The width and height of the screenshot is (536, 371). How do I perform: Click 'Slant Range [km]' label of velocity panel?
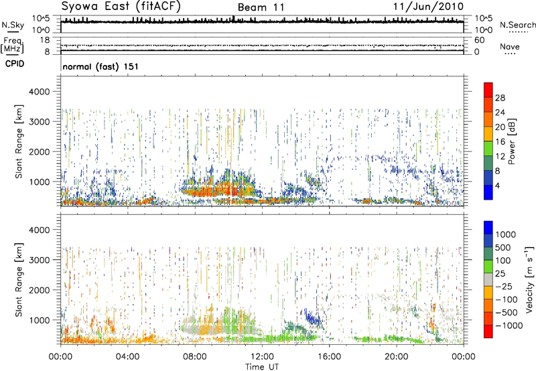tap(19, 280)
